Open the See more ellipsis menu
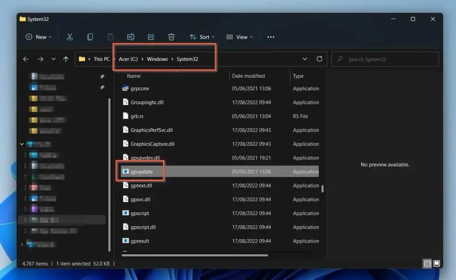Viewport: 456px width, 280px height. 271,37
